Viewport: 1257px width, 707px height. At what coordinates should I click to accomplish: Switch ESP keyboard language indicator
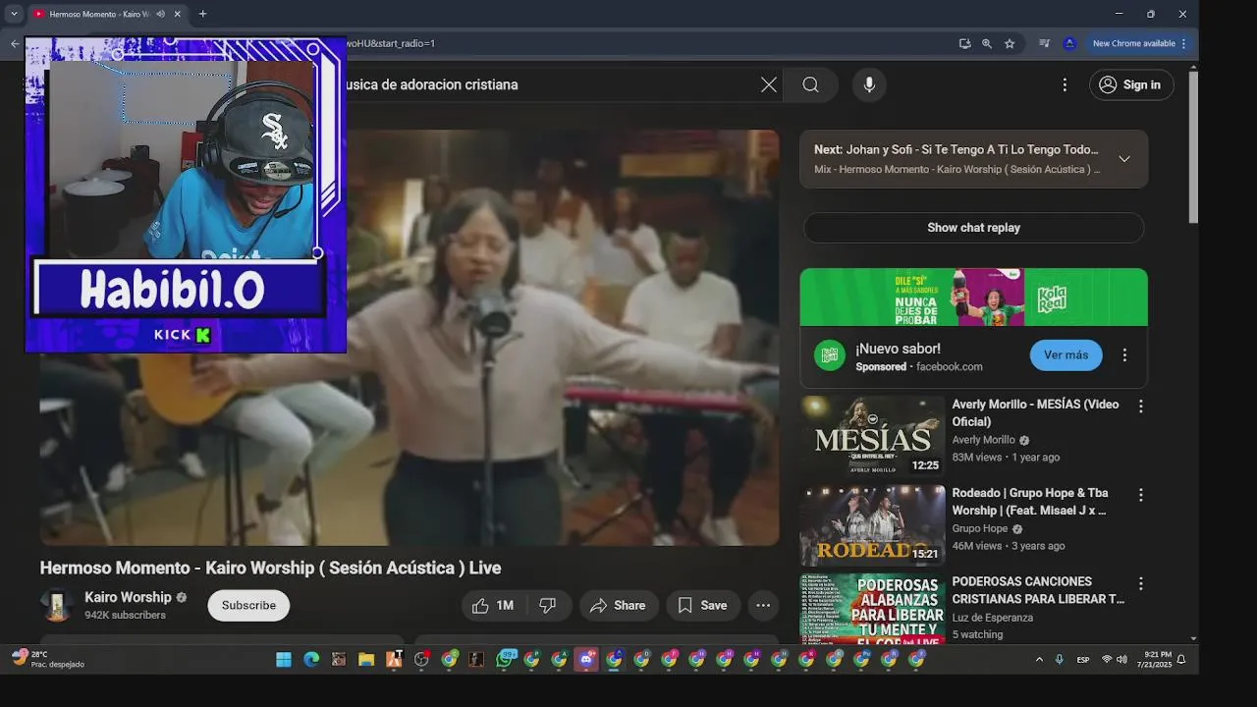[x=1083, y=660]
